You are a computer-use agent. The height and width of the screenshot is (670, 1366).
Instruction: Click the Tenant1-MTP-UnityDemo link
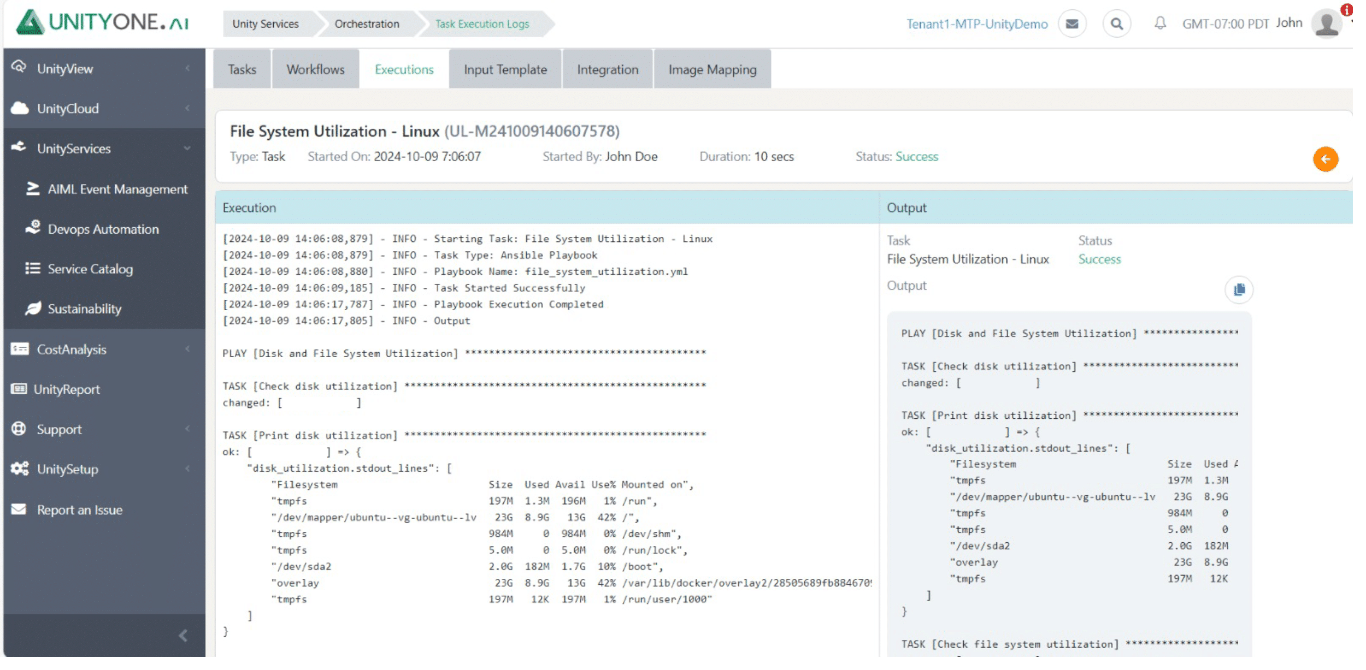click(978, 24)
